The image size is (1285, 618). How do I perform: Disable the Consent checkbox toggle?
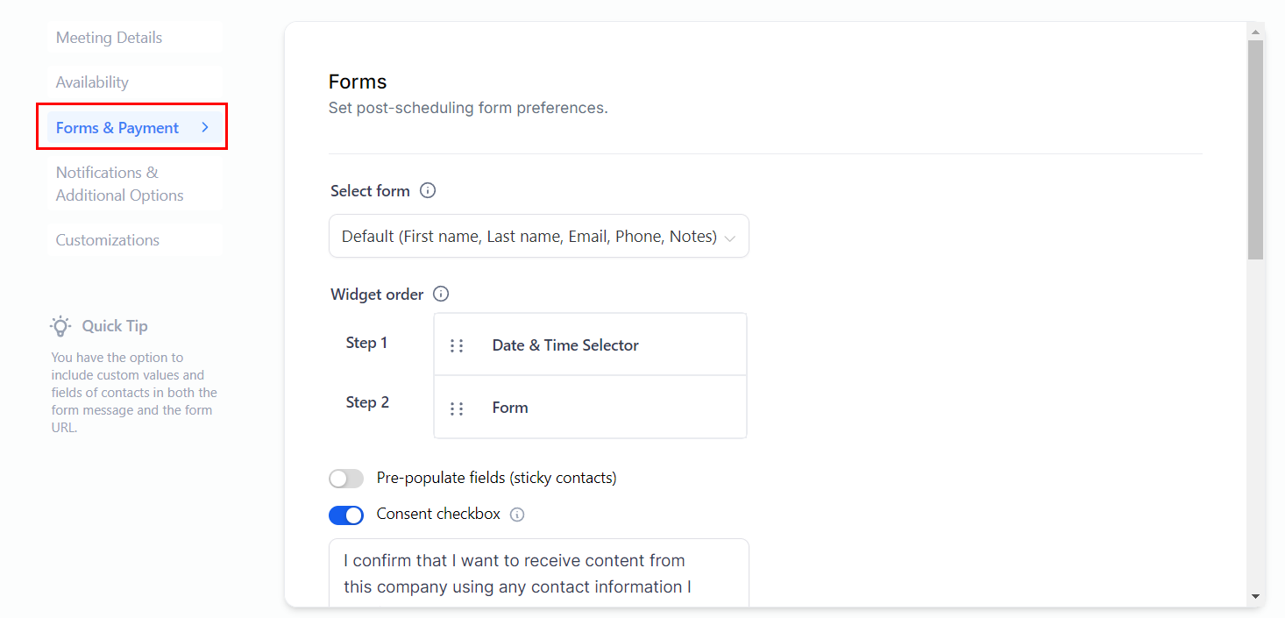[x=346, y=515]
